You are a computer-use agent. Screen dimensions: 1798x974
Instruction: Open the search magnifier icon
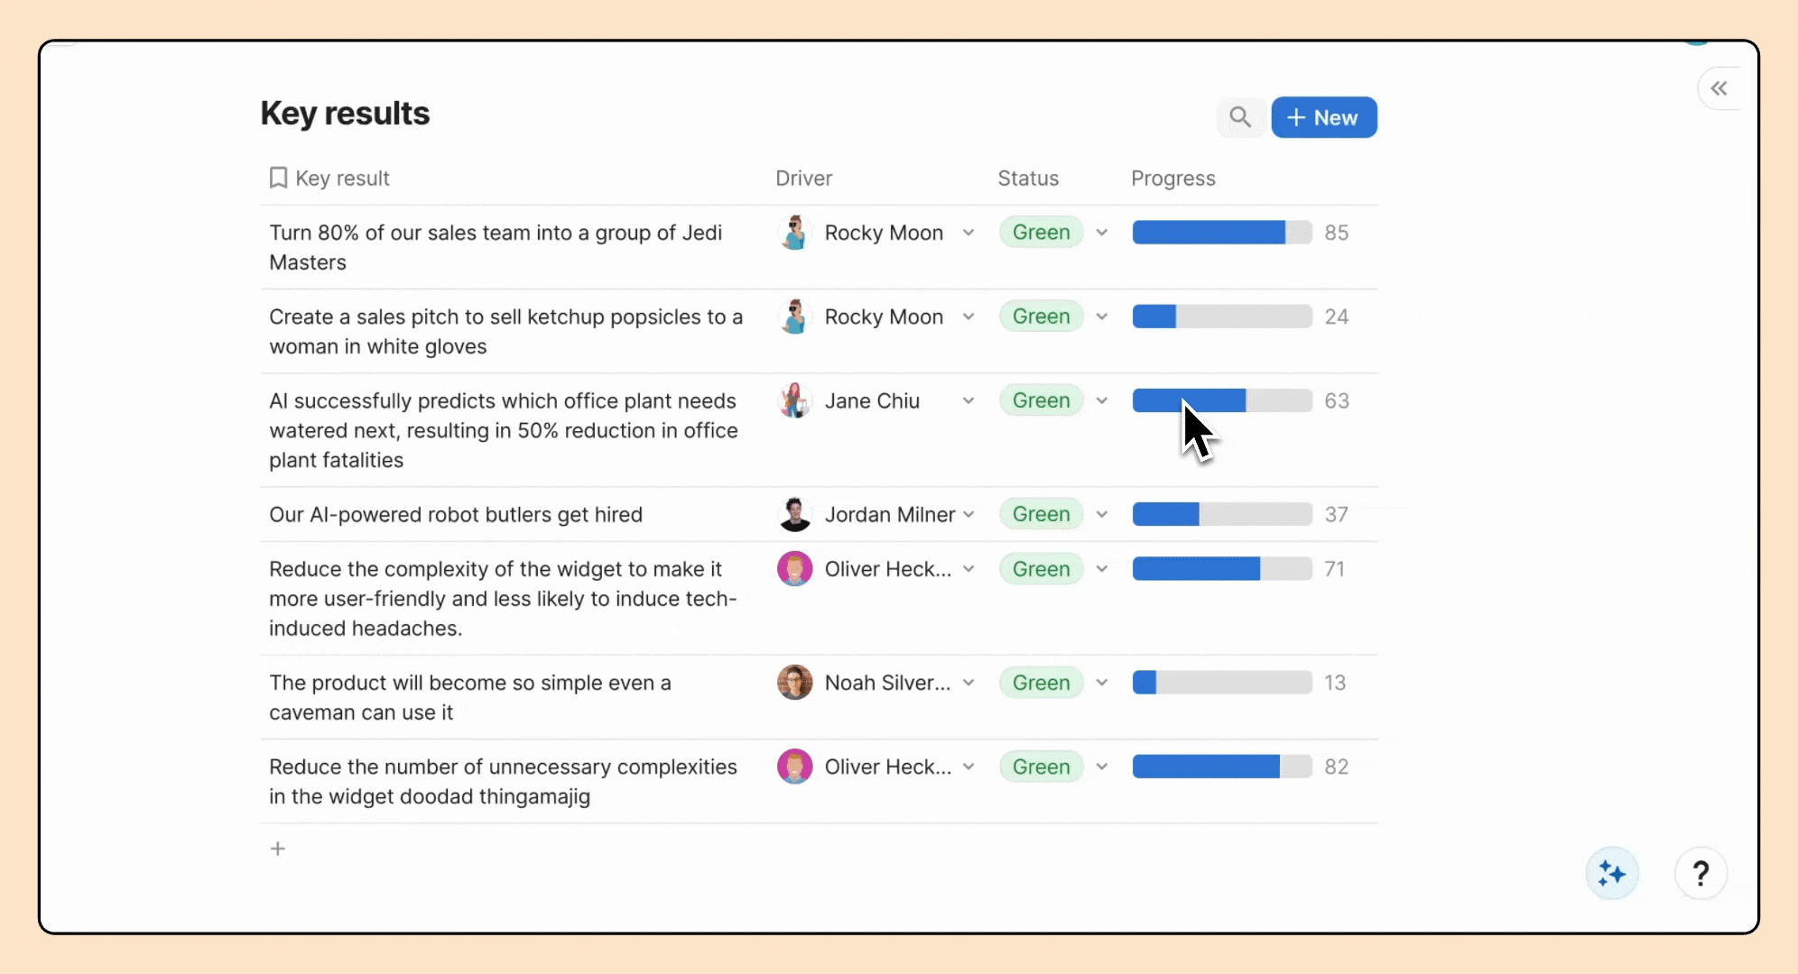(1240, 117)
